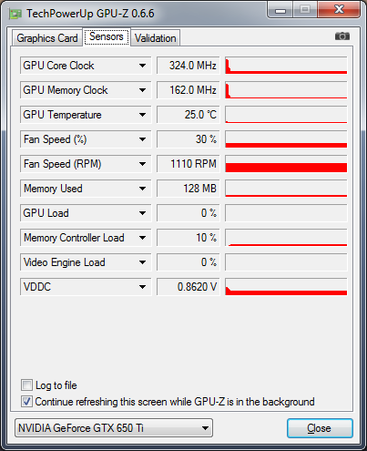Click the Close button
Viewport: 367px width, 451px height.
(x=320, y=428)
